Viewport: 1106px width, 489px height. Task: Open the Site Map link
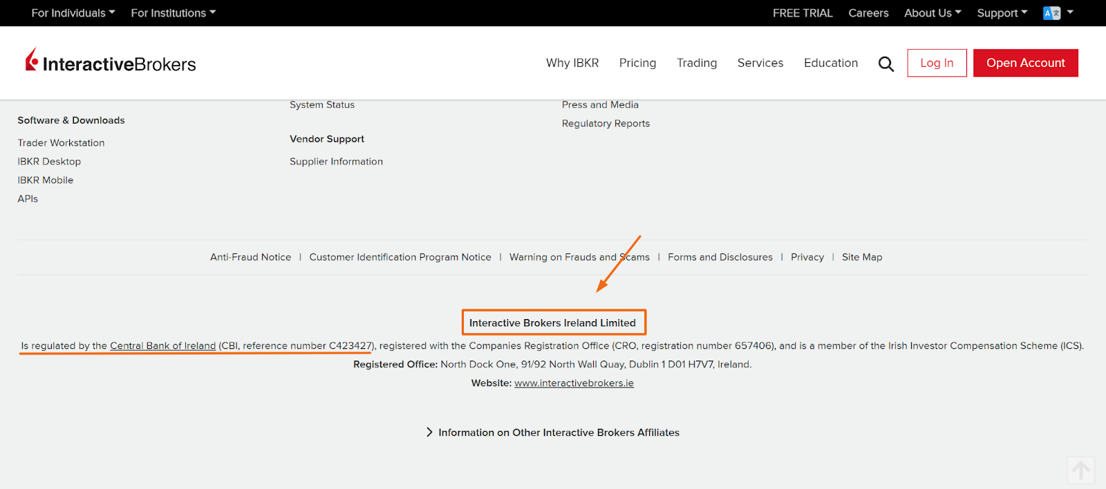862,257
